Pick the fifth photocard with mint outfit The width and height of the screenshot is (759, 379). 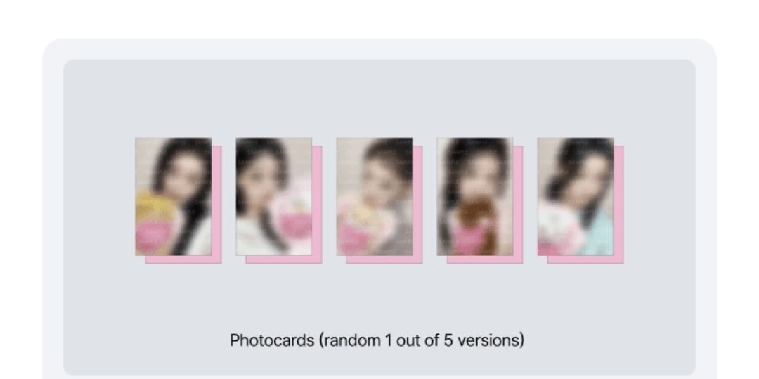pyautogui.click(x=576, y=196)
